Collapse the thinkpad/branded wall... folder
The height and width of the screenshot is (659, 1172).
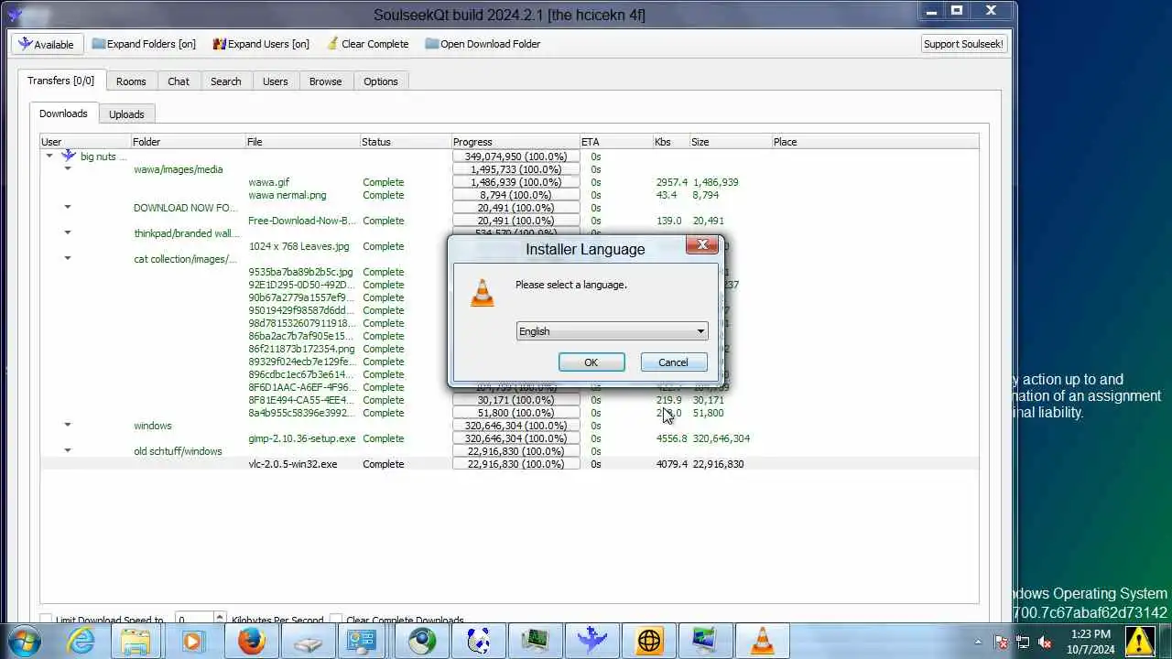pyautogui.click(x=68, y=233)
